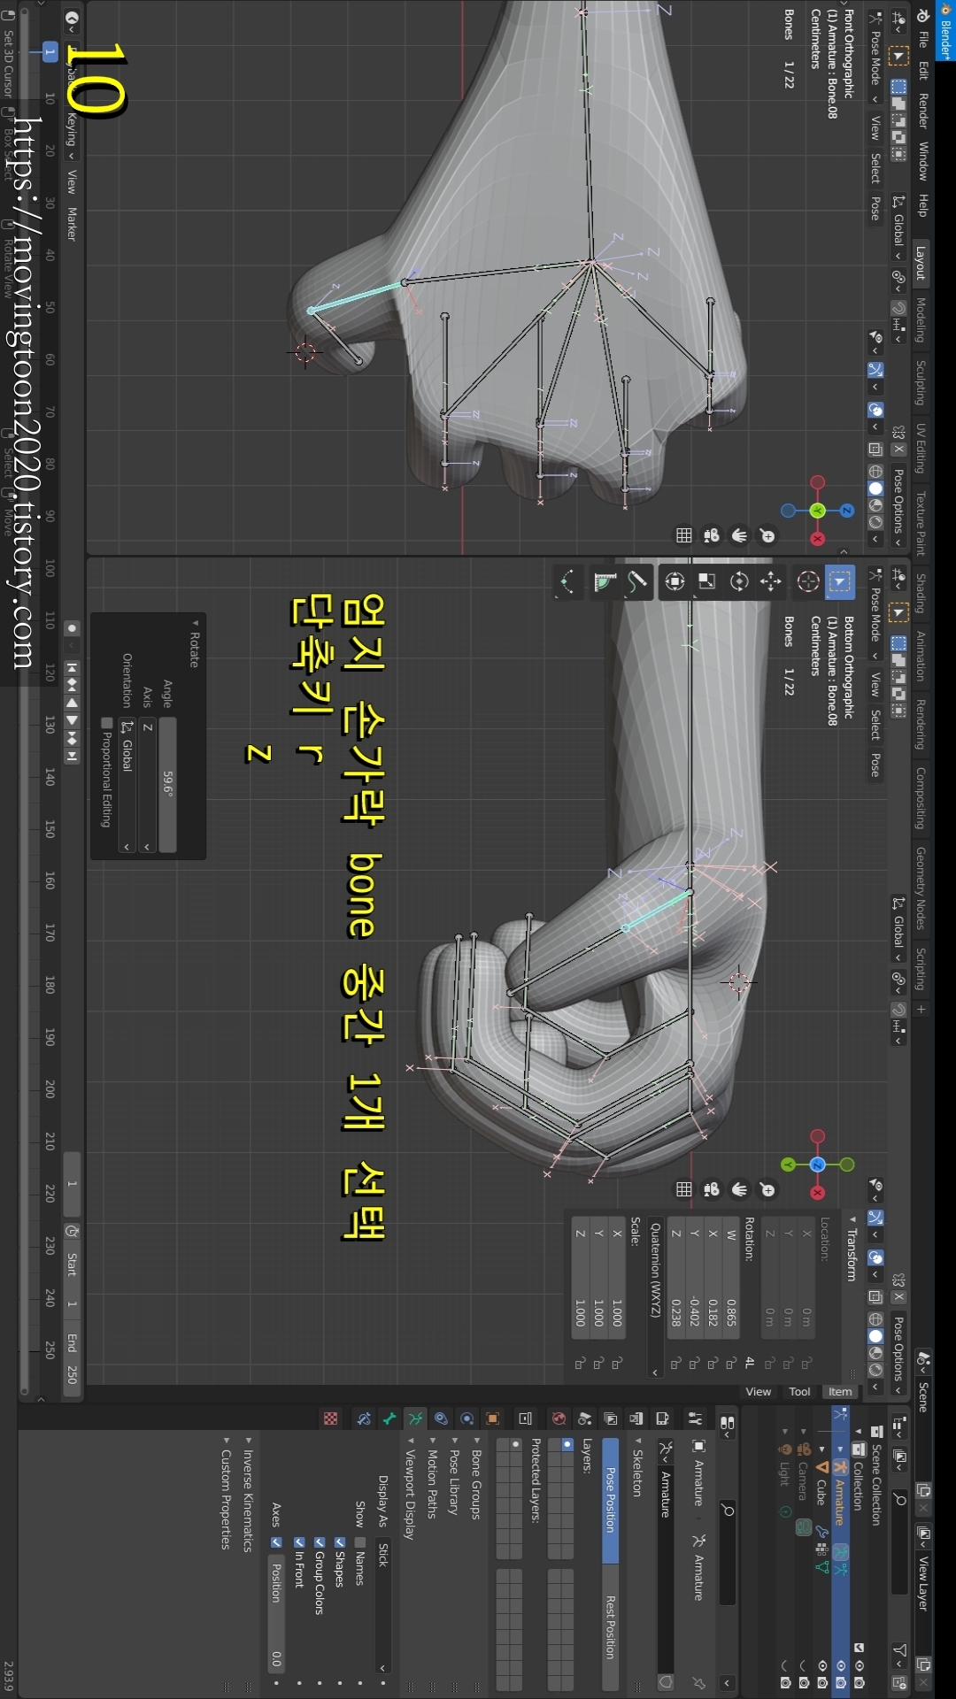Image resolution: width=956 pixels, height=1699 pixels.
Task: Switch to the Animation workspace tab
Action: click(921, 656)
